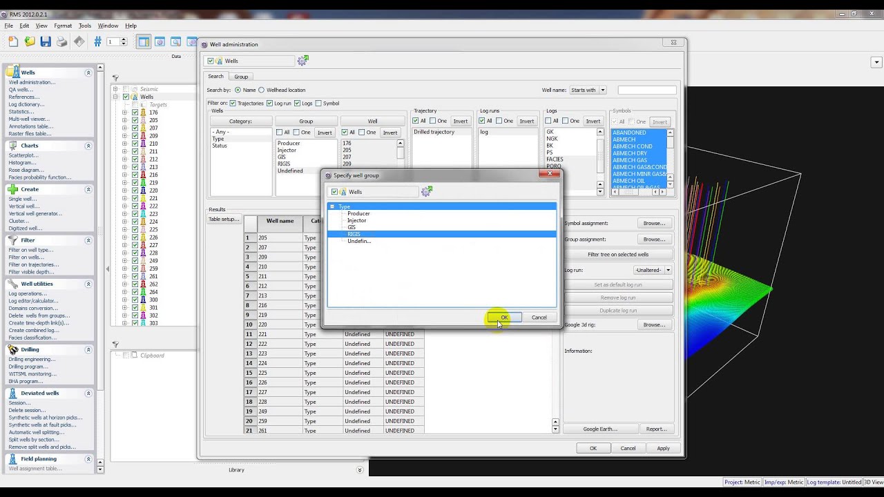Select Producer in the well group tree
884x497 pixels.
(x=358, y=213)
